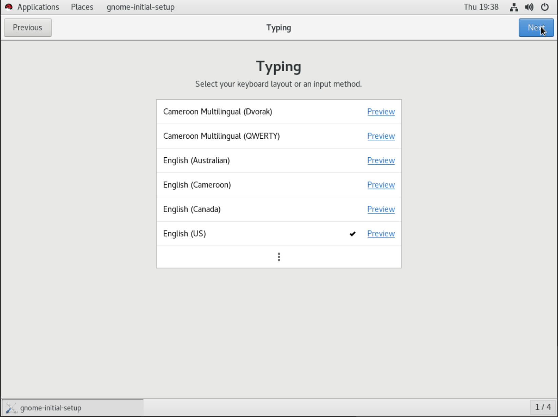Screen dimensions: 558x417
Task: Open the Places menu
Action: [82, 7]
